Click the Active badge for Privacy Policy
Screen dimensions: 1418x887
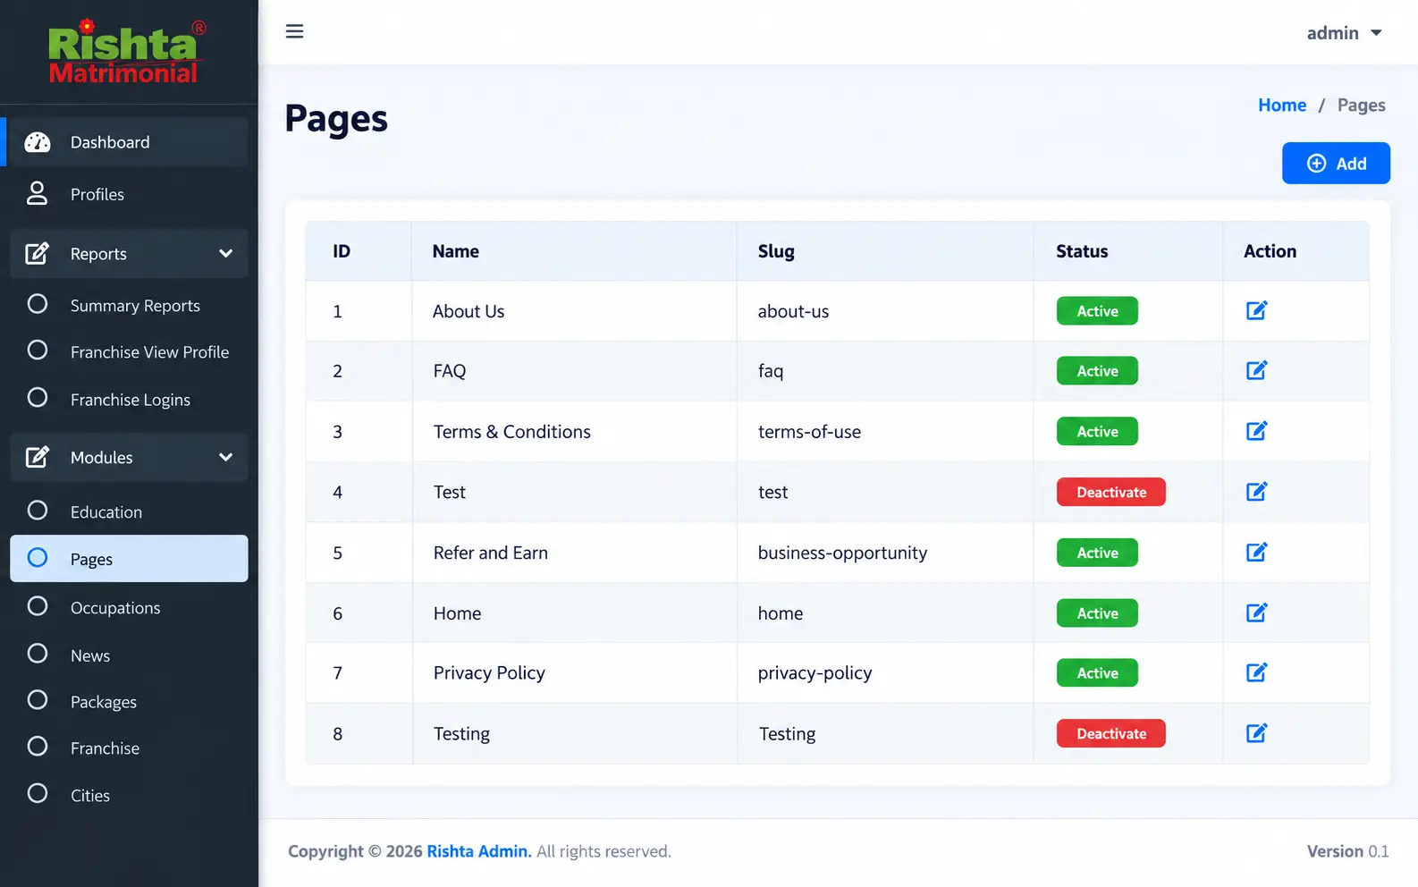coord(1097,673)
